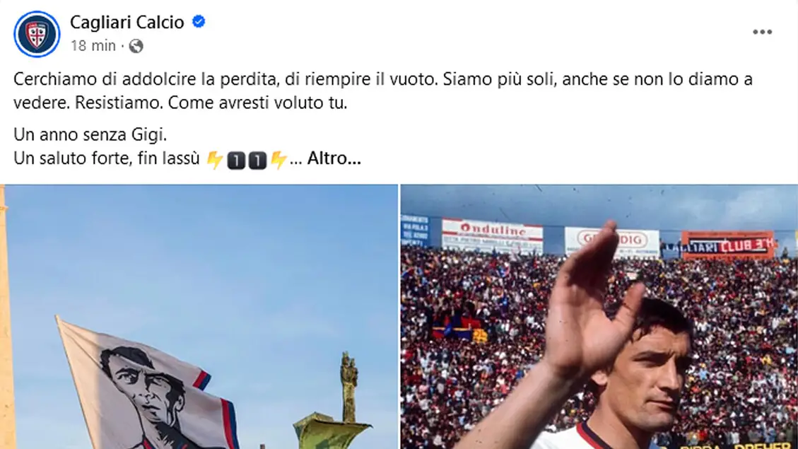Screen dimensions: 798x449
Task: Click the second lightning bolt emoji
Action: click(278, 160)
